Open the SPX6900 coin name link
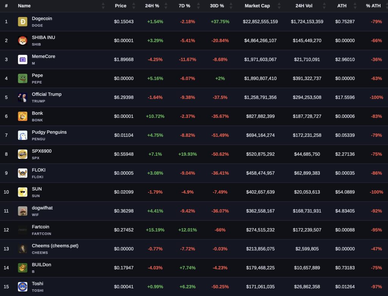The image size is (388, 296). [42, 151]
